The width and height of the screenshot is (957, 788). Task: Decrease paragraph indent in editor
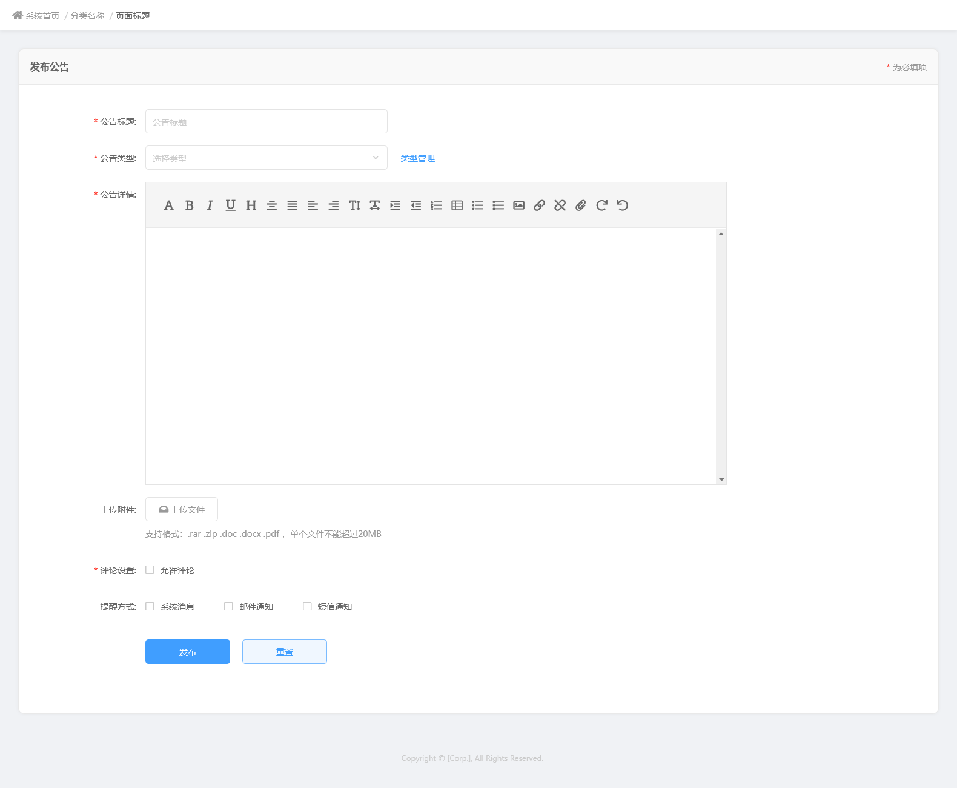coord(416,205)
